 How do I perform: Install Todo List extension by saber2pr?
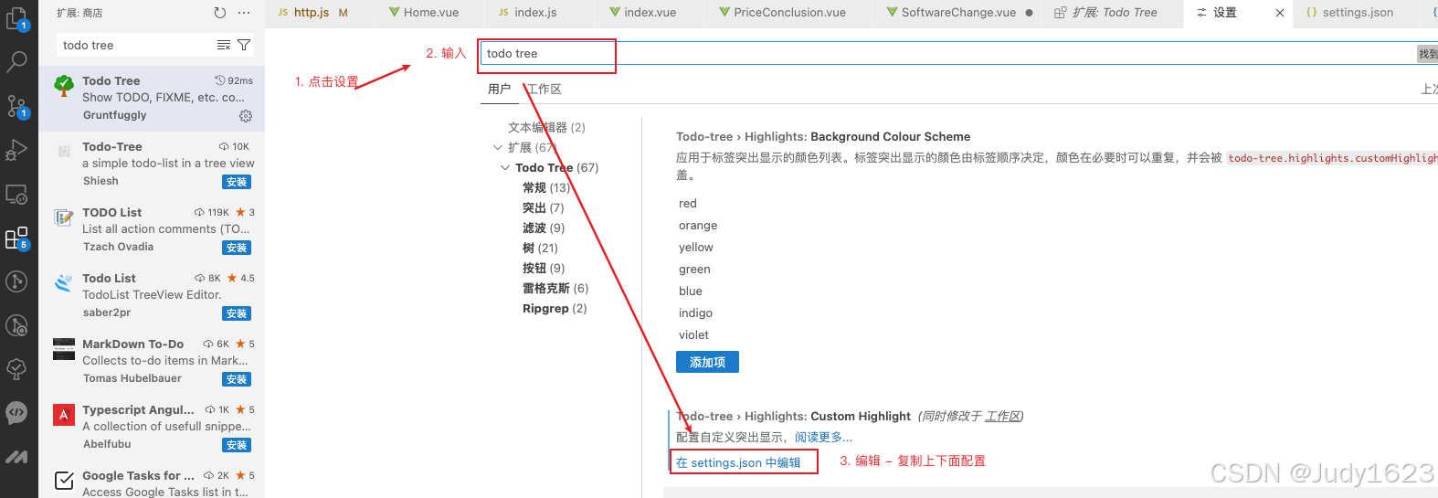click(x=237, y=313)
